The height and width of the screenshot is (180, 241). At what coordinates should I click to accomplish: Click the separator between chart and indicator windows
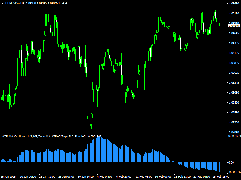[120, 133]
